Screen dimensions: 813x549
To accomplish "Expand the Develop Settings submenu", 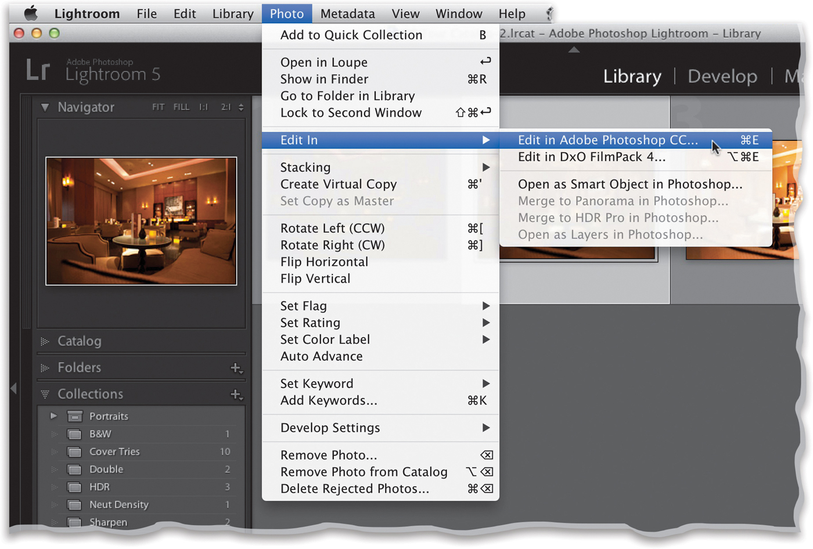I will pyautogui.click(x=380, y=428).
